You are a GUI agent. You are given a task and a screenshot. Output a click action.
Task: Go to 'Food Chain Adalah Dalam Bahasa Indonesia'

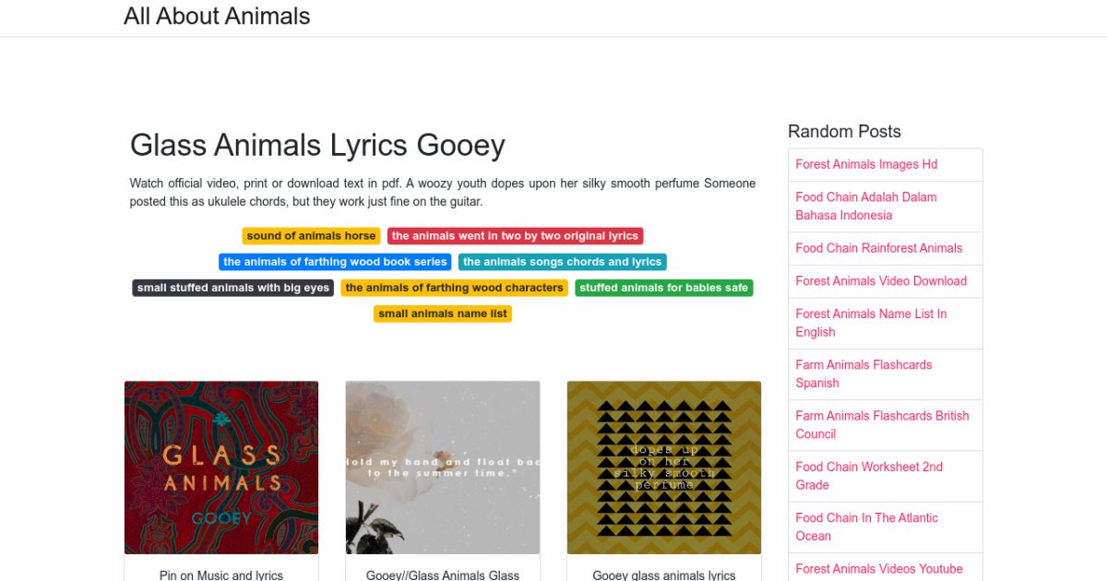866,206
